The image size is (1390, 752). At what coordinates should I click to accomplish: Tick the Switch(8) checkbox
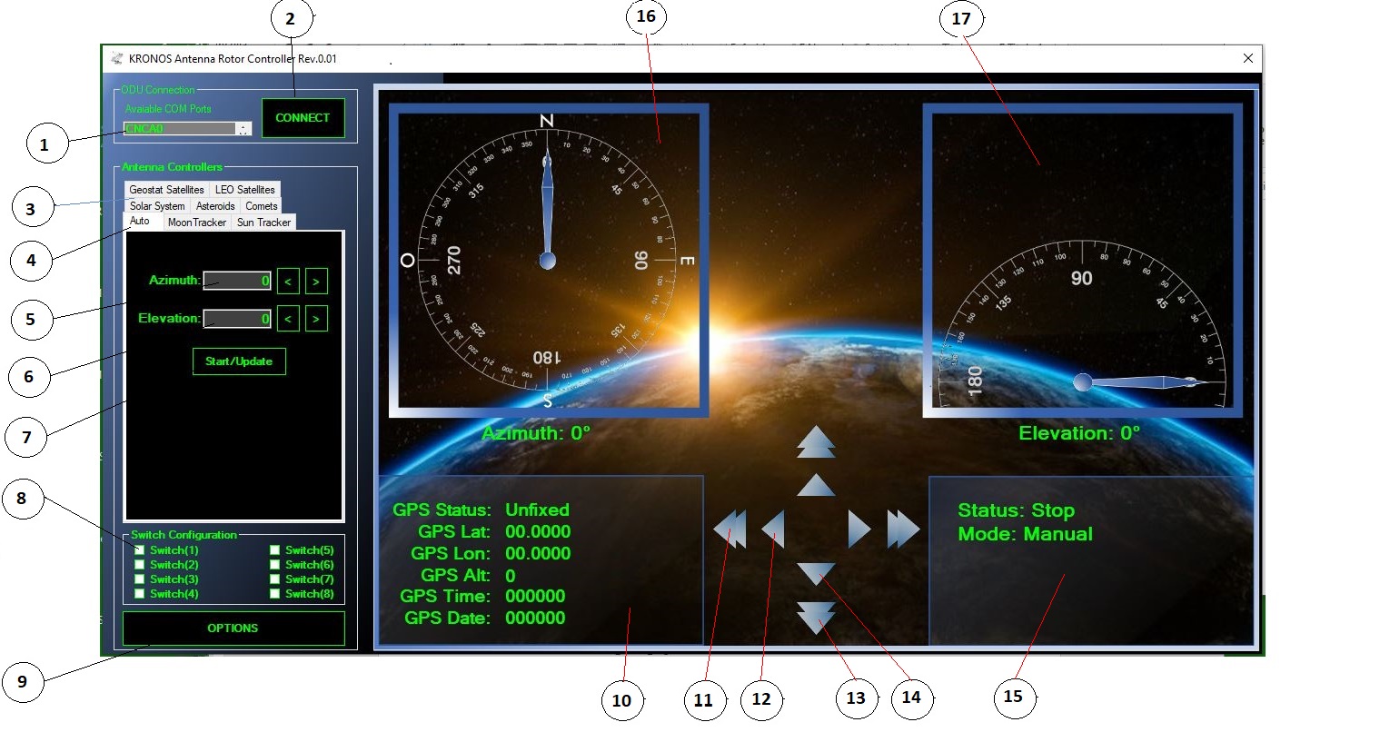pos(274,594)
